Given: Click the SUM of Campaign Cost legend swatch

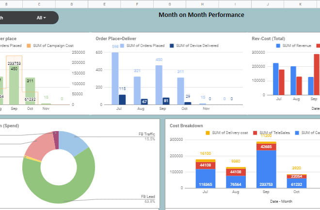Looking at the screenshot, I should (29, 45).
